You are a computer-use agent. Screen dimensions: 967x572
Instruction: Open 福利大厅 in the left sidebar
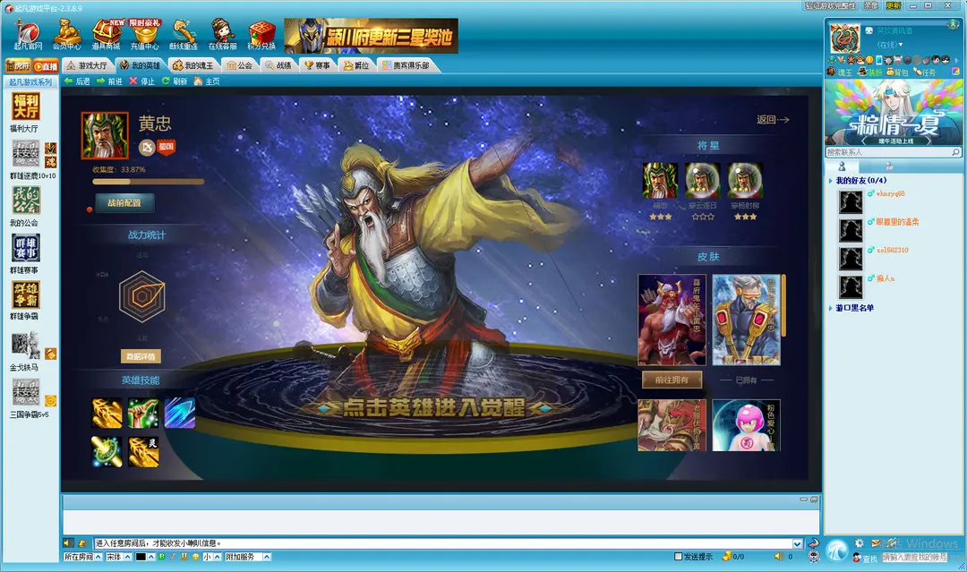point(25,112)
